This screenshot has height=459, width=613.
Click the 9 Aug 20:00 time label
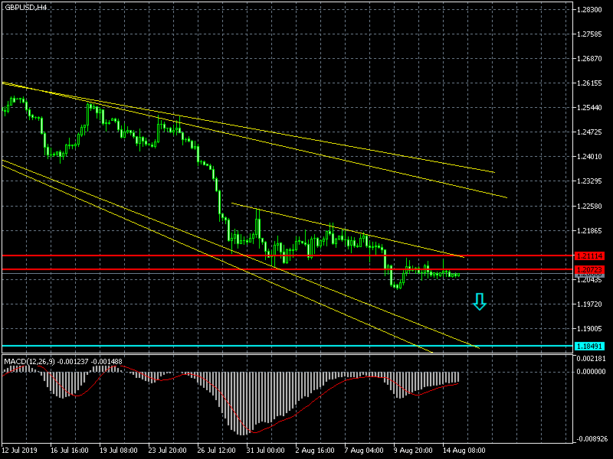pos(413,451)
